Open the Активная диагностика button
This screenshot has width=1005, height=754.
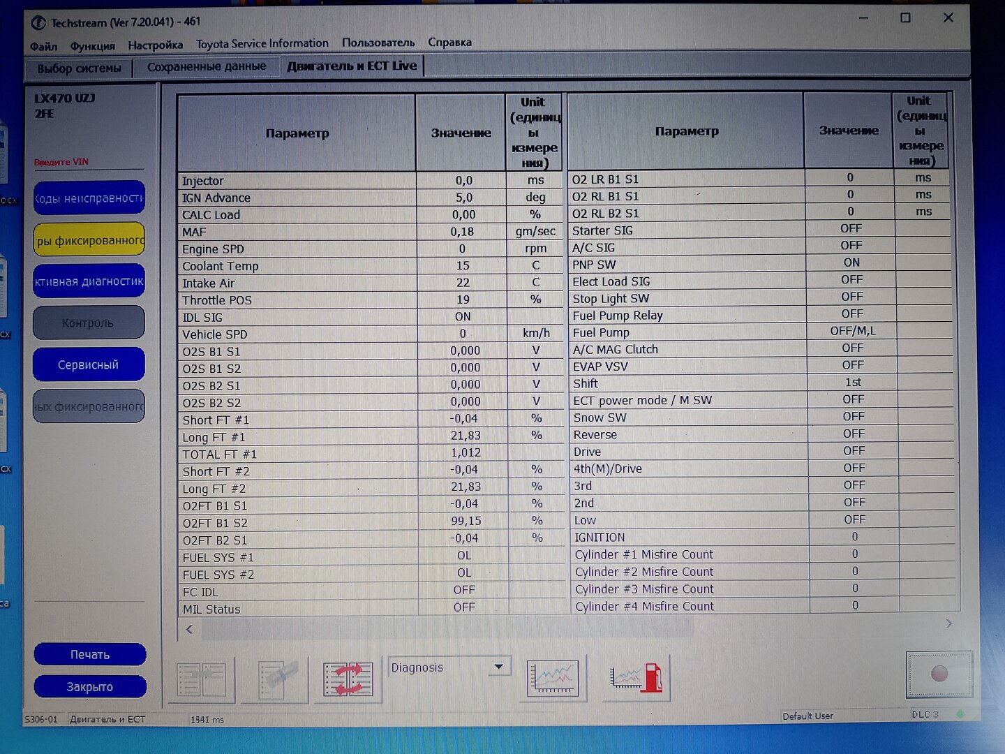coord(89,281)
